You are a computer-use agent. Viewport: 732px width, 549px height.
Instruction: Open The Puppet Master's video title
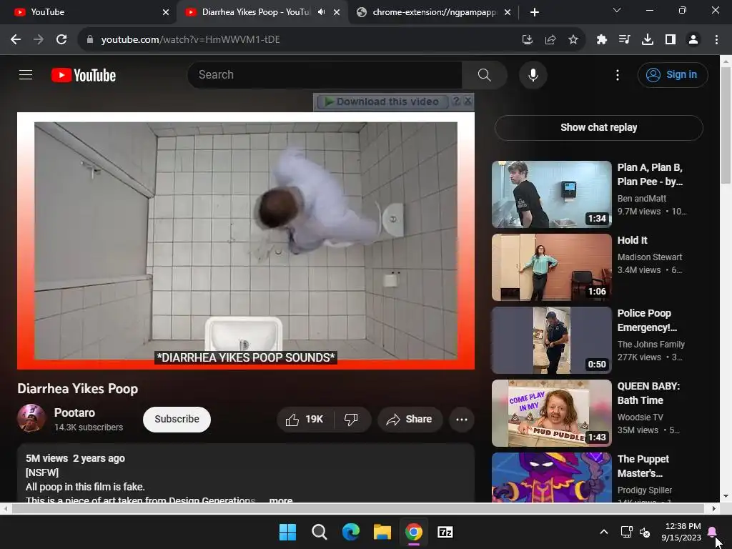[x=643, y=466]
